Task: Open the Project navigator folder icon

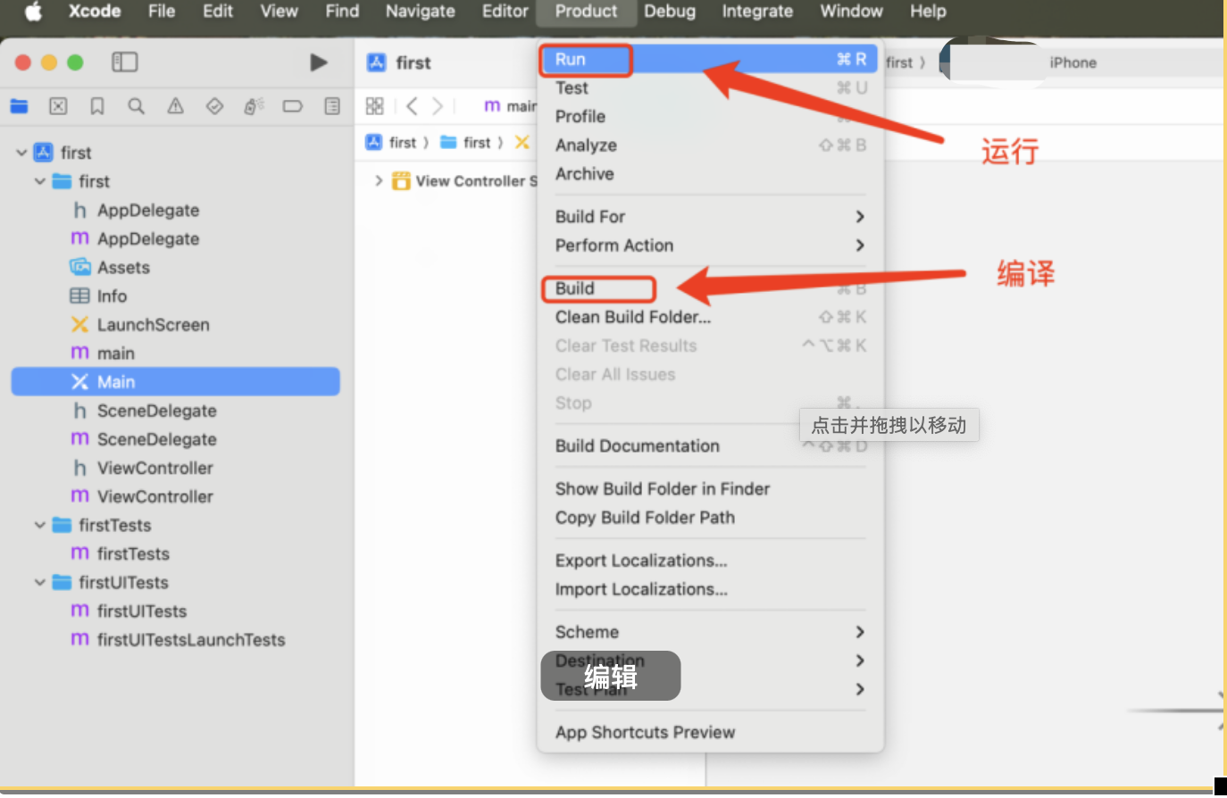Action: [x=19, y=106]
